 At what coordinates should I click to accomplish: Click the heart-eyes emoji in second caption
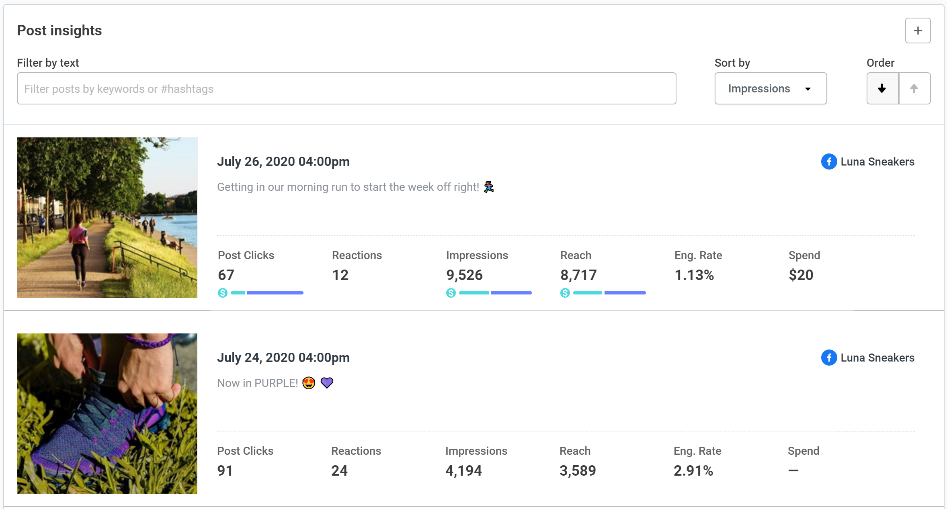309,383
